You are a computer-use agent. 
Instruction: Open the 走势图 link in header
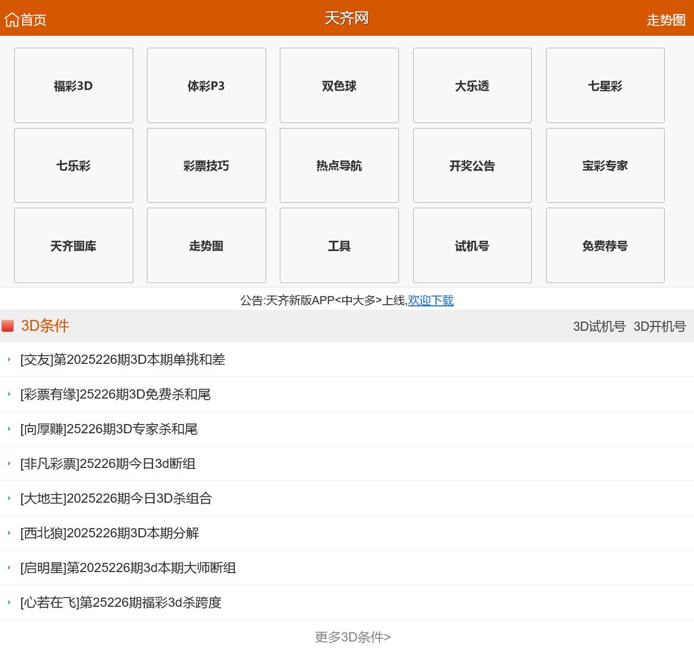tap(666, 20)
